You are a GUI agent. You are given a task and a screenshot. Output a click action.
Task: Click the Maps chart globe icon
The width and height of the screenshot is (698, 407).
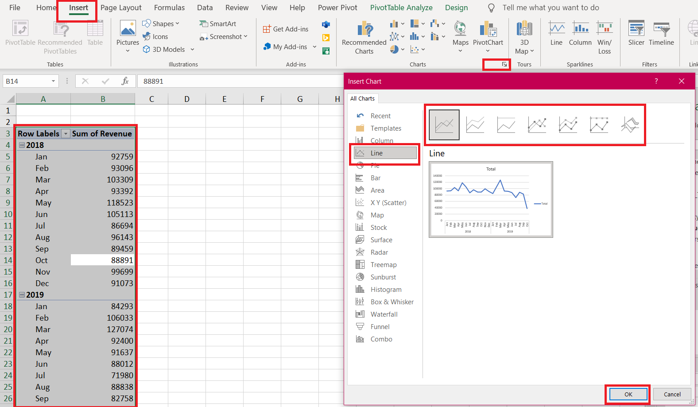point(460,29)
